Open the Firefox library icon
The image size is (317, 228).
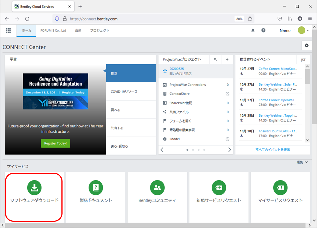(290, 19)
